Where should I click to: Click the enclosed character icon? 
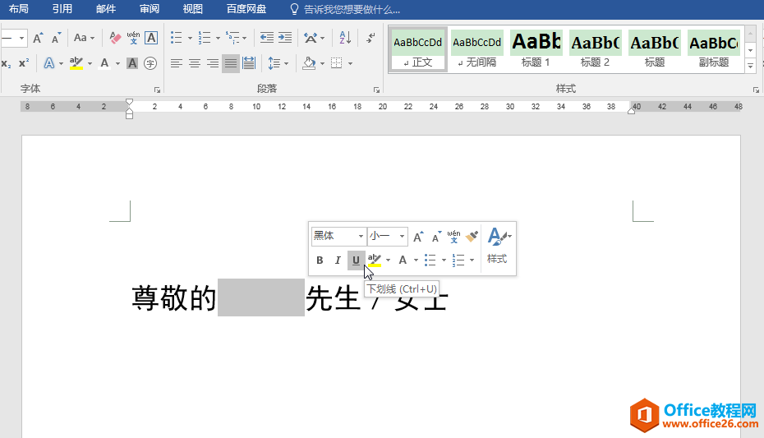[150, 63]
